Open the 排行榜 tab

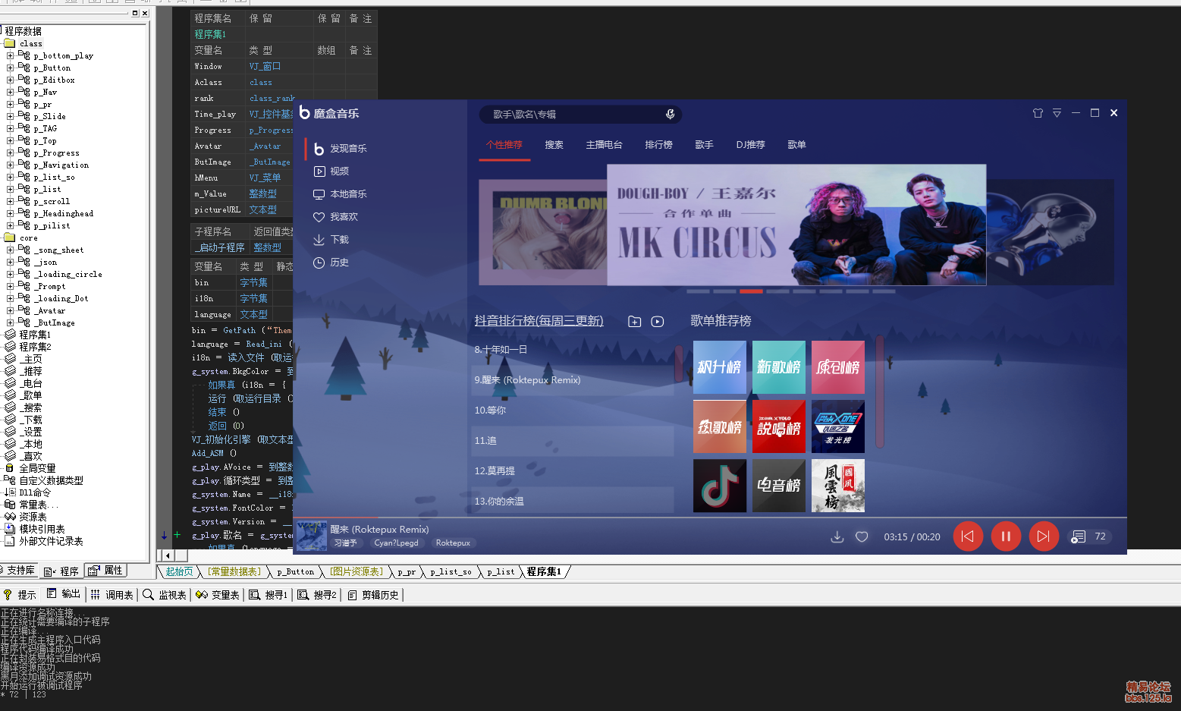[x=659, y=145]
